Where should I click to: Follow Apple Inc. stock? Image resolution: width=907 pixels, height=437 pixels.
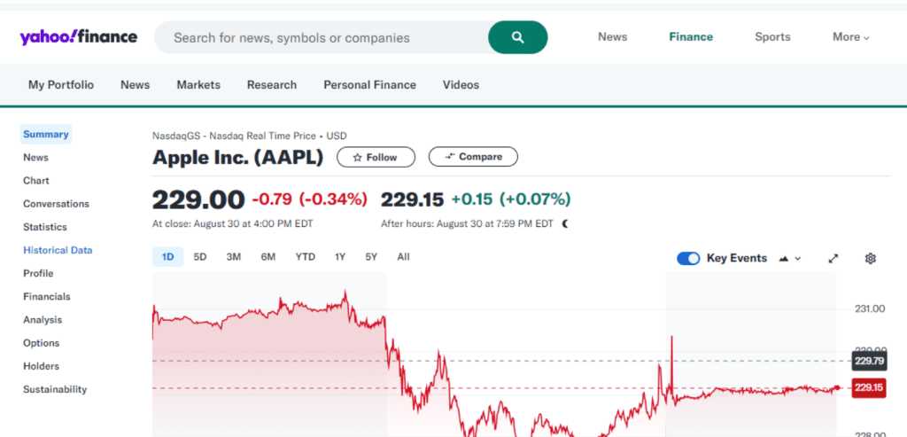point(376,157)
